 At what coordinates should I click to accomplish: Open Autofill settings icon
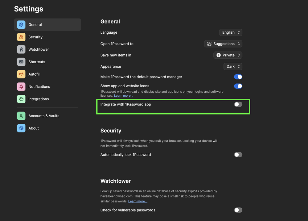(21, 74)
